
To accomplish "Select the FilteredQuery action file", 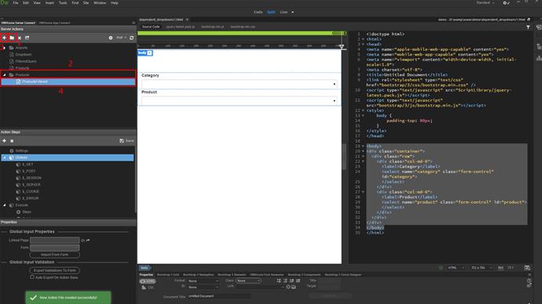I will click(26, 61).
